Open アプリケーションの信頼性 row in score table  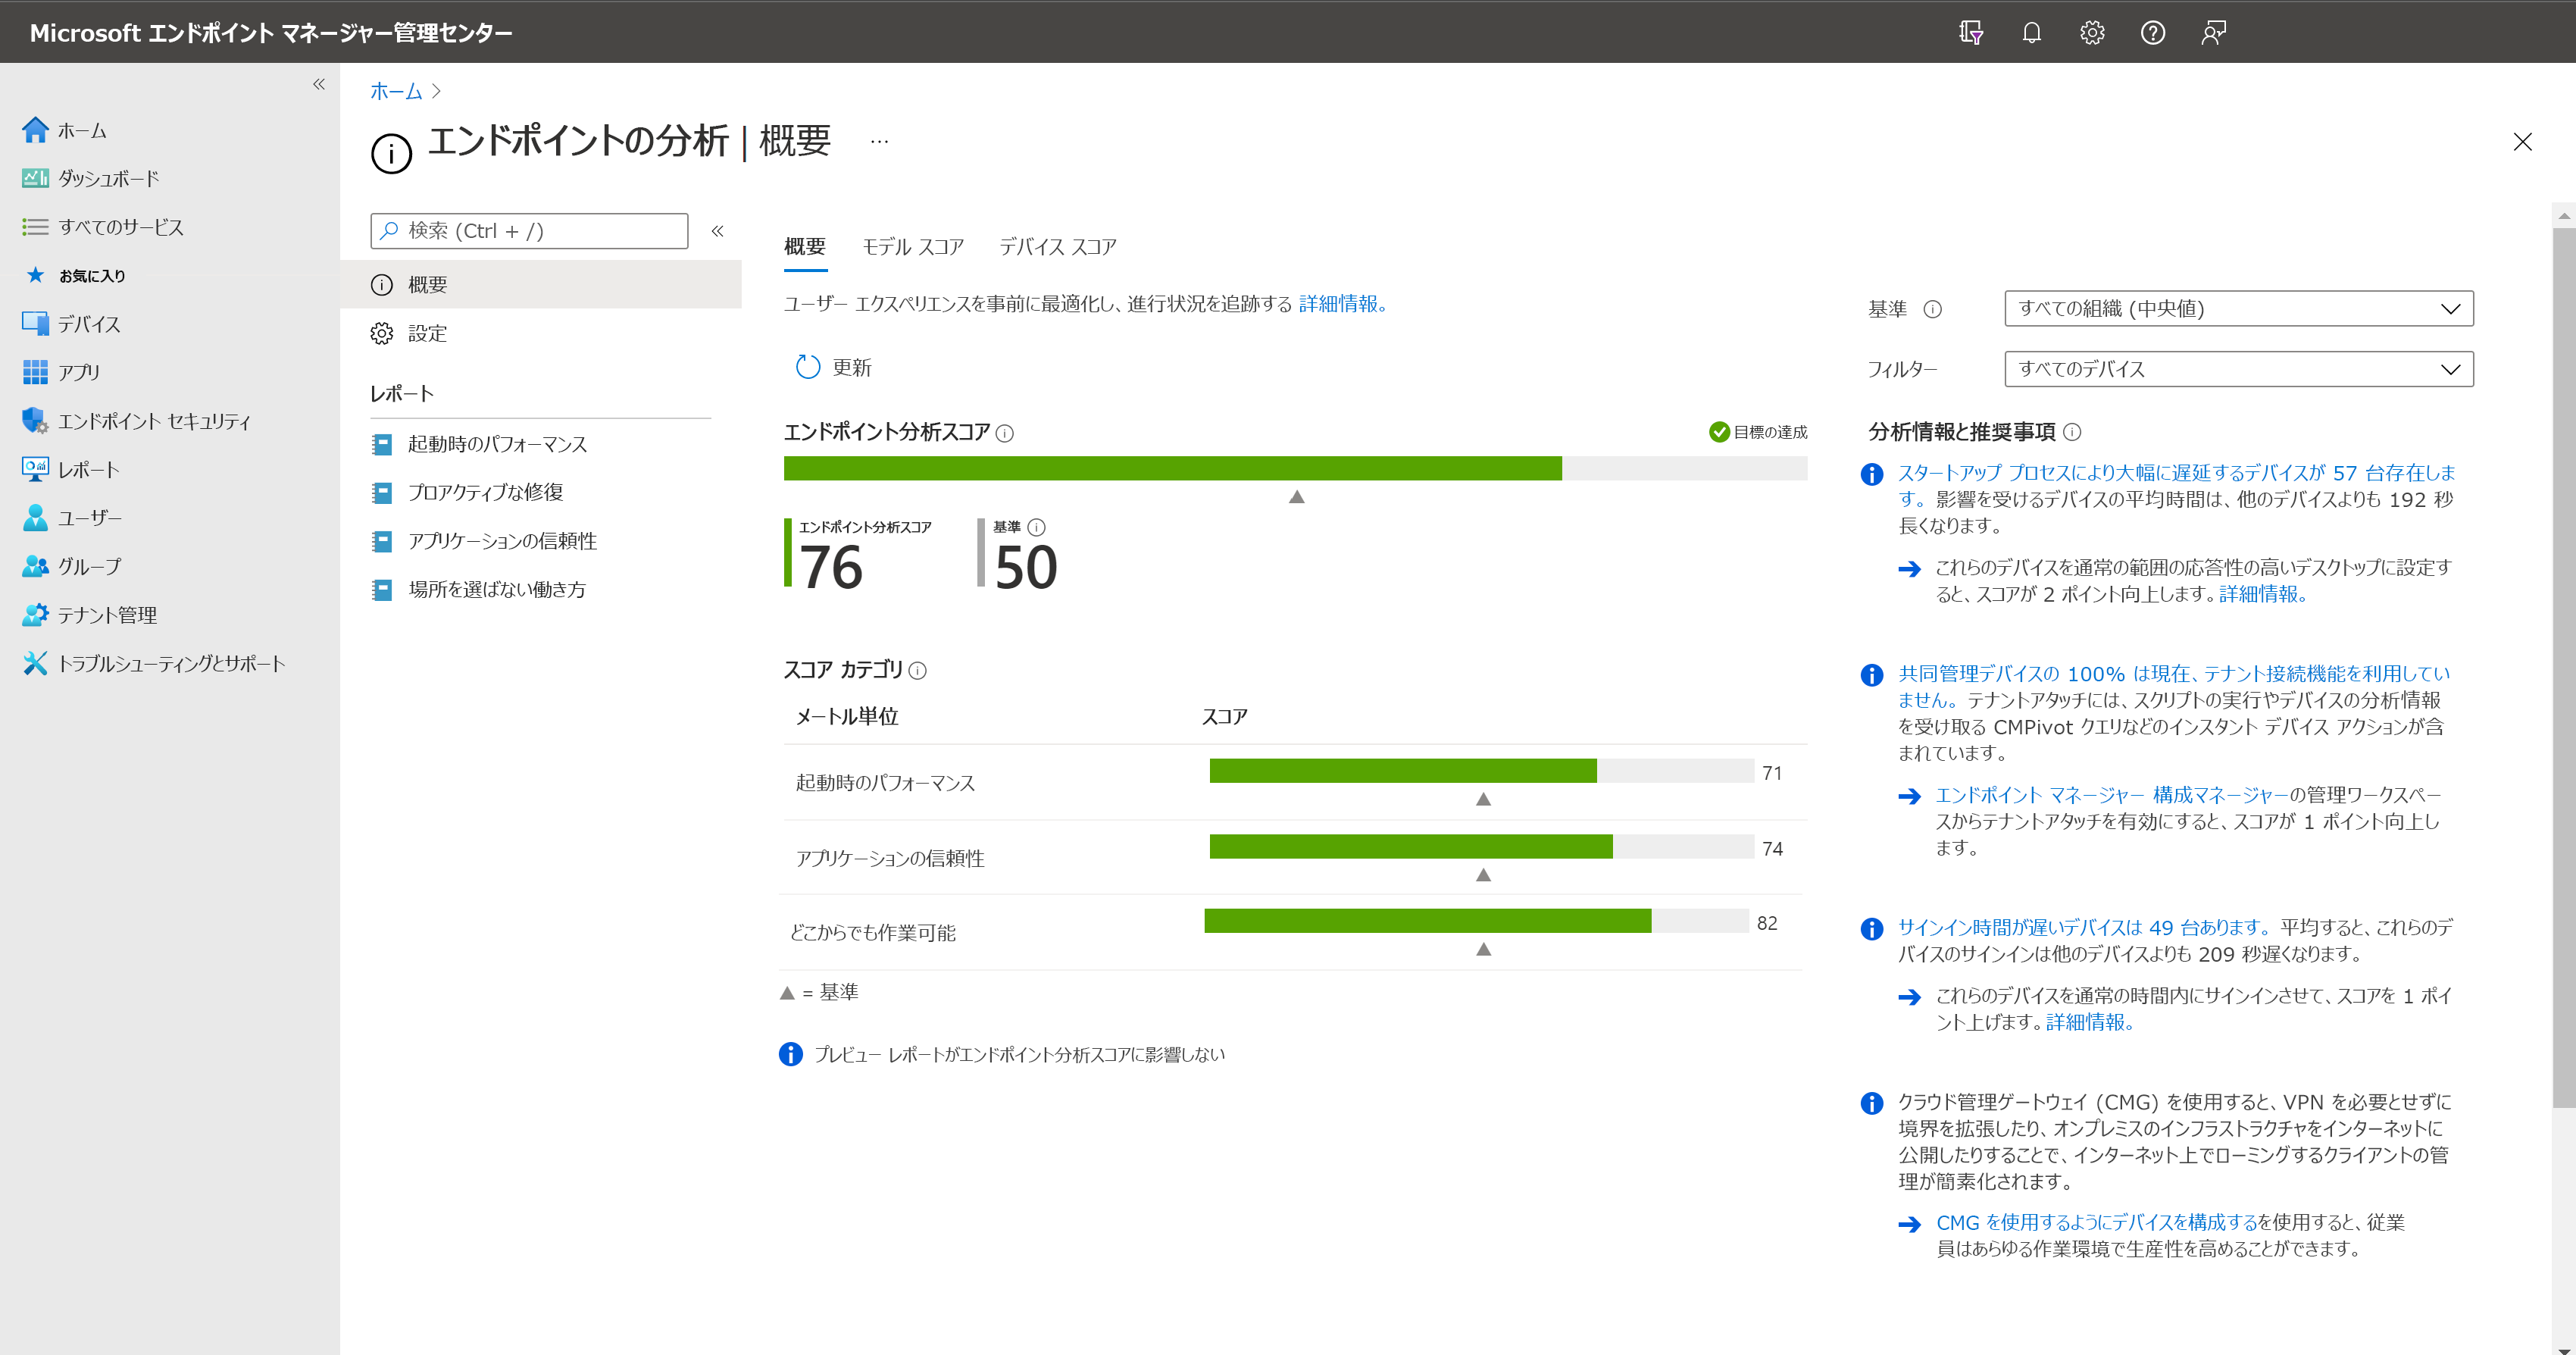tap(1295, 857)
